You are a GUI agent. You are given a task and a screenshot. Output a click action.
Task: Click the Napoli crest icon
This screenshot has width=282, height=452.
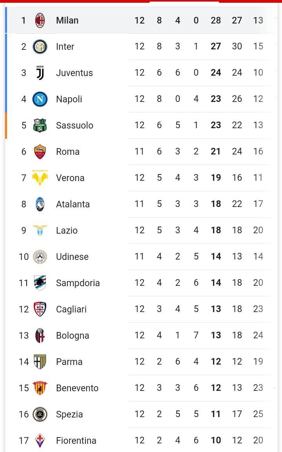click(x=40, y=99)
